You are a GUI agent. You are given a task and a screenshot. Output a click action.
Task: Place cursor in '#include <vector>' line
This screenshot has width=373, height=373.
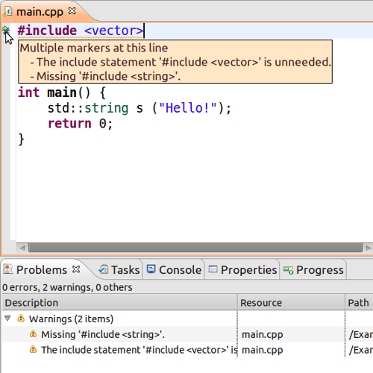[81, 31]
